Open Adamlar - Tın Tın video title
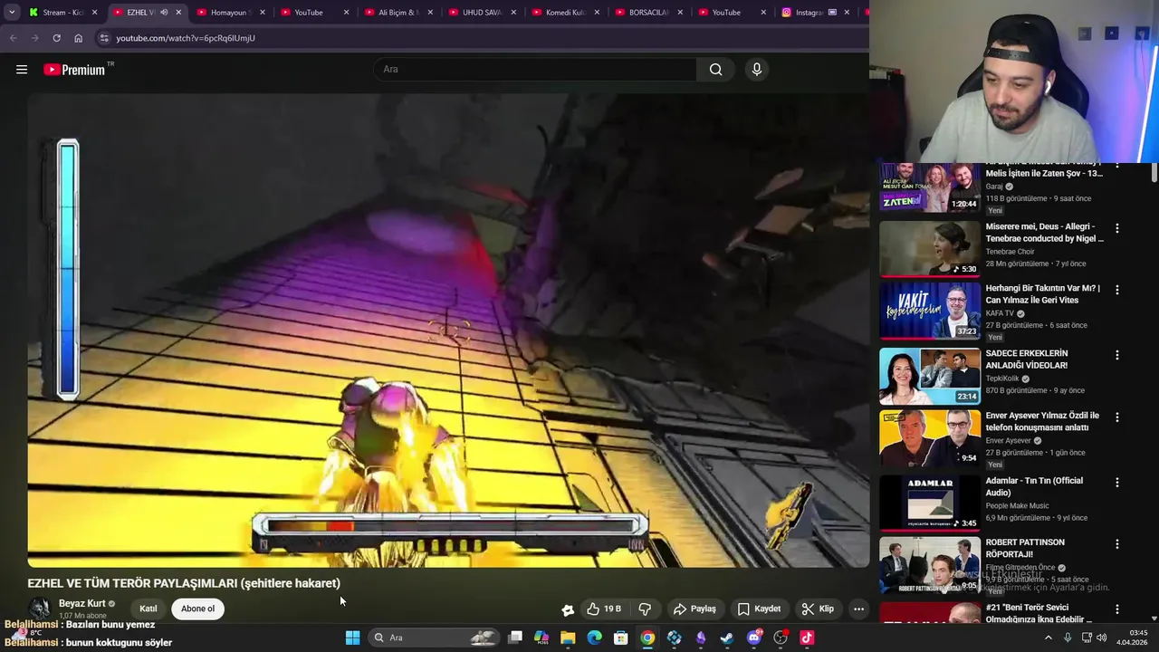1159x652 pixels. [x=1034, y=486]
